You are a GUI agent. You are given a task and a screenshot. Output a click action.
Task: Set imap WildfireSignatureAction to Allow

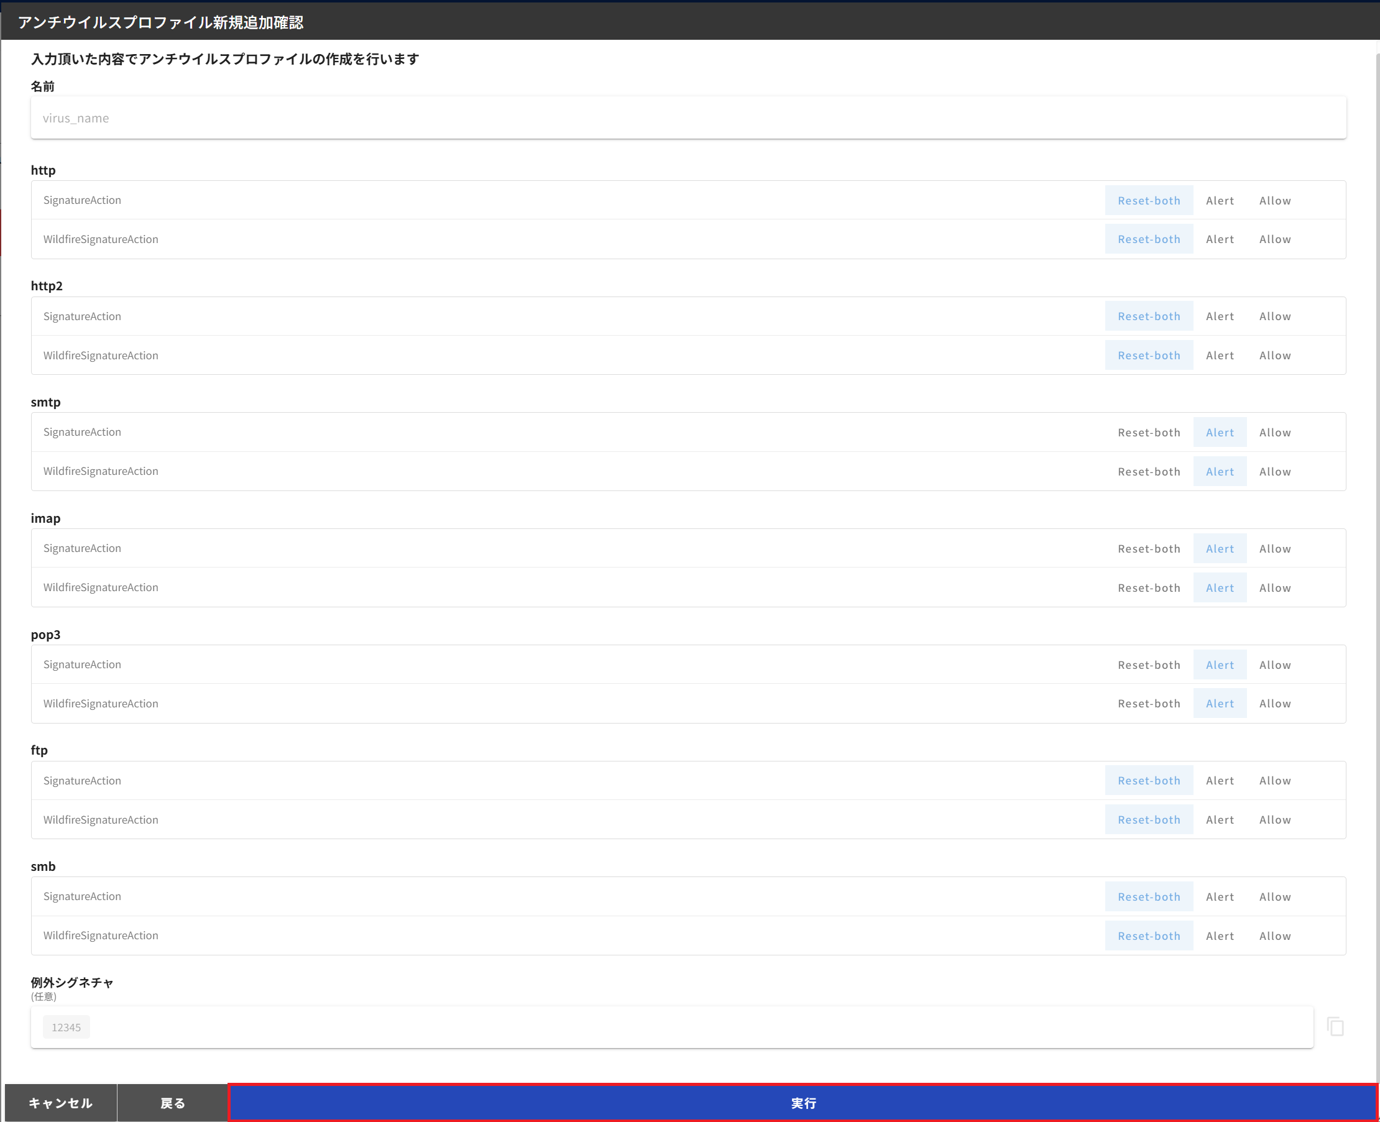(1274, 587)
